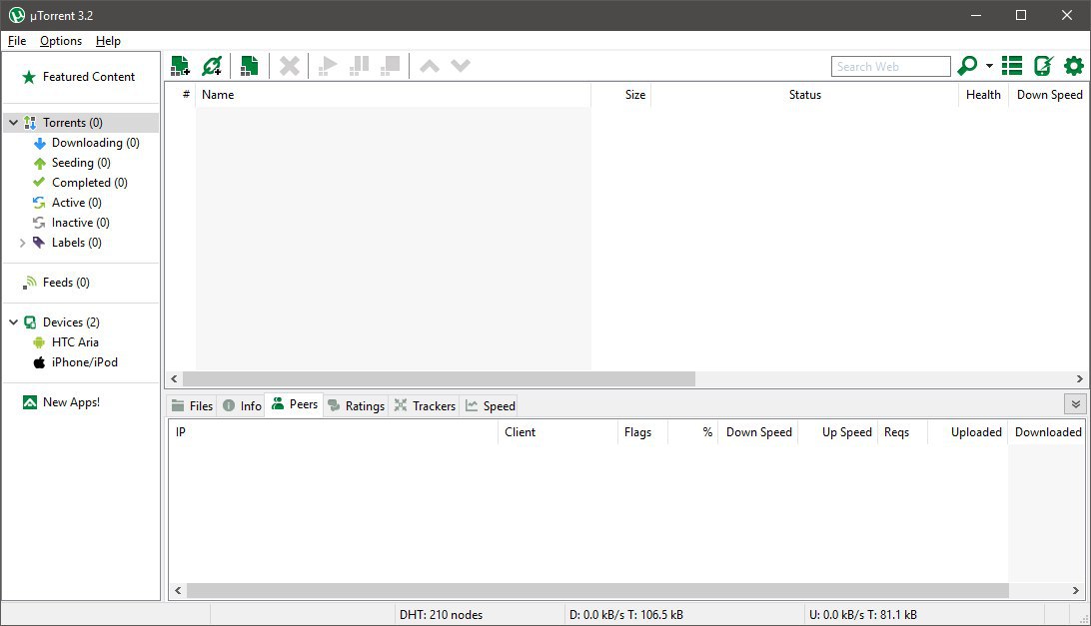1091x626 pixels.
Task: Click the torrent list left scroll arrow
Action: [174, 379]
